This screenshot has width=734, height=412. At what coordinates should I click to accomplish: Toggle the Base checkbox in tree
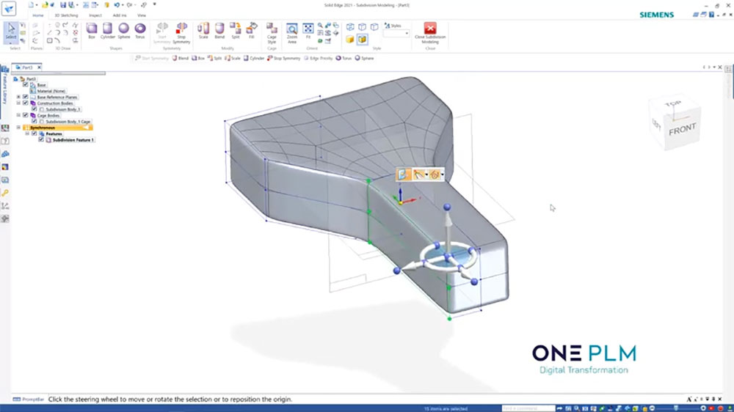[25, 84]
